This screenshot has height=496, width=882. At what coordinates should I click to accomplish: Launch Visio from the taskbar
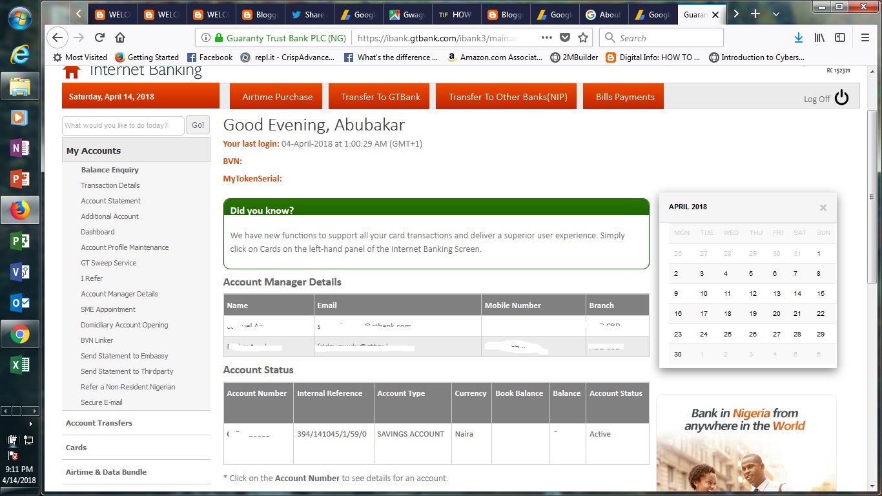tap(20, 272)
